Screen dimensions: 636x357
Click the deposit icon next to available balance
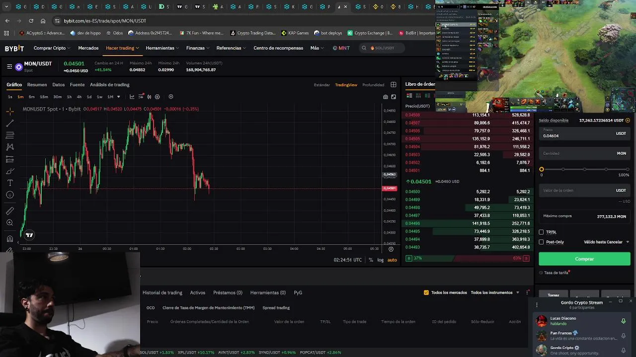pos(628,120)
